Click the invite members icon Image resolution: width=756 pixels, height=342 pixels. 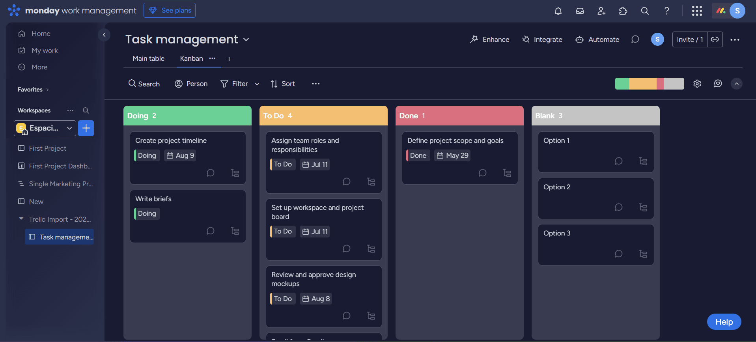(601, 11)
